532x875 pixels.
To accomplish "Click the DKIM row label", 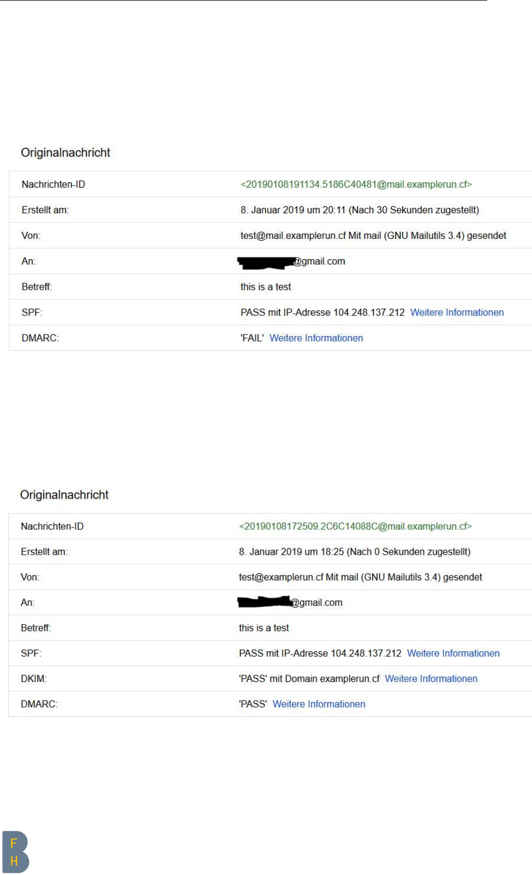I will 34,679.
